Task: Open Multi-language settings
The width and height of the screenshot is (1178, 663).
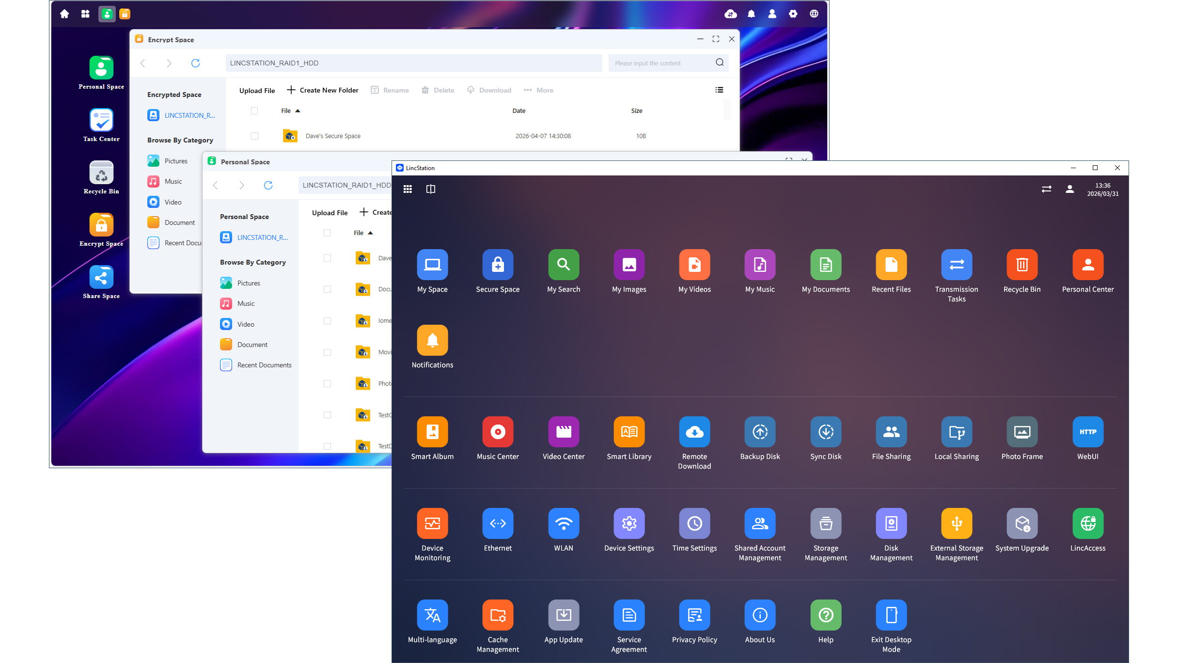Action: tap(432, 615)
